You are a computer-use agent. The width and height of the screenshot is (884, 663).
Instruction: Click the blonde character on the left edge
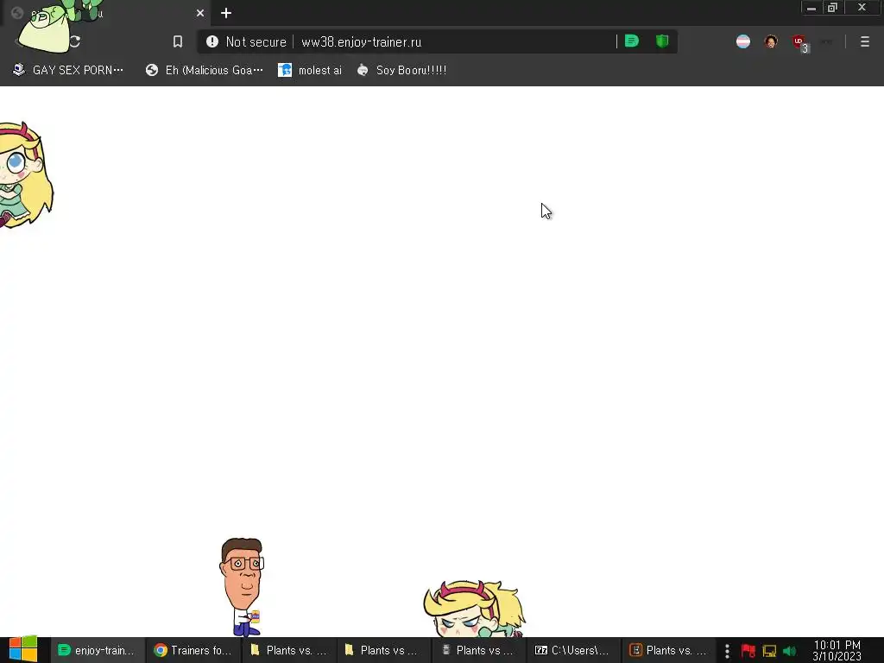tap(25, 174)
